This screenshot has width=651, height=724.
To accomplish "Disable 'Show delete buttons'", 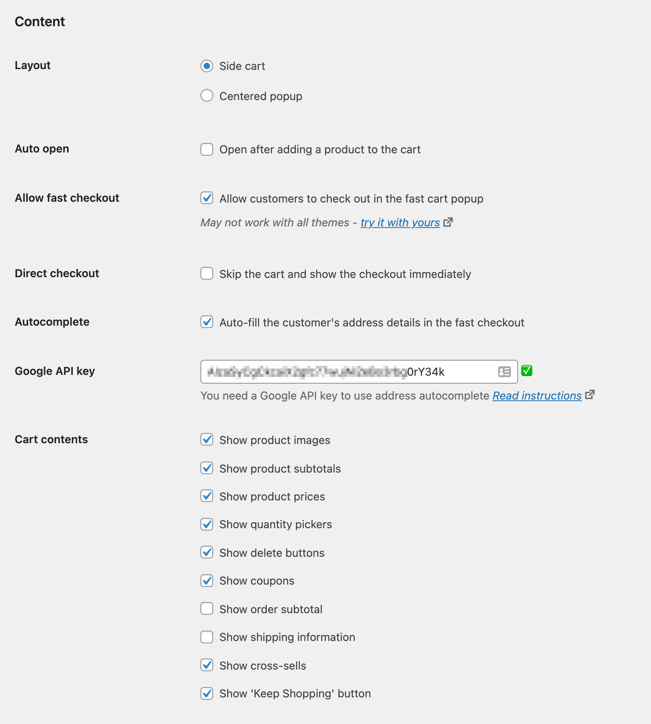I will [206, 552].
